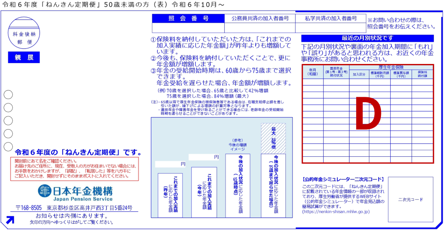Select the blue 親展 label
Screen dimensions: 444x230
pos(24,58)
